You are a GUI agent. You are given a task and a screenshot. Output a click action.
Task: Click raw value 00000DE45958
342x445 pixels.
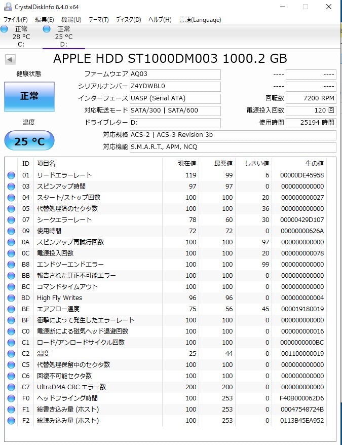click(302, 175)
